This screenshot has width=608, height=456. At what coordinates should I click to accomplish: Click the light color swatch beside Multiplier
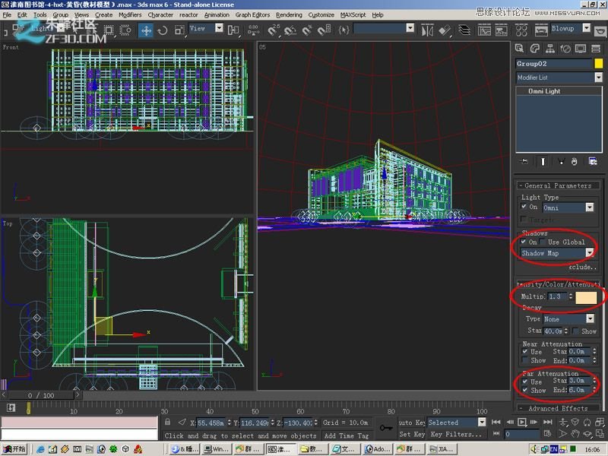click(x=586, y=296)
